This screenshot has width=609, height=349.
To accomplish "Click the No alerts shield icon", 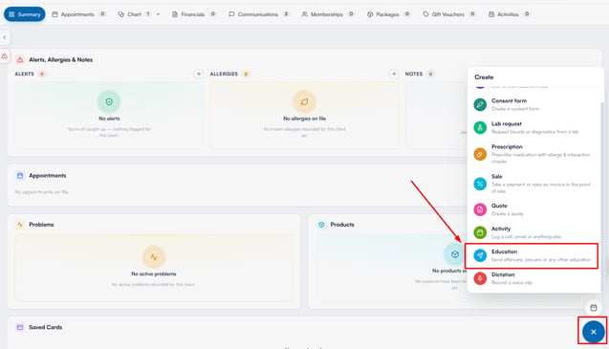I will [x=109, y=101].
